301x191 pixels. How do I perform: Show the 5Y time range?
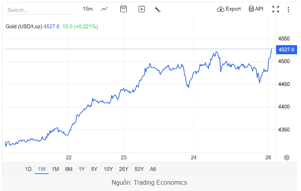tap(94, 169)
